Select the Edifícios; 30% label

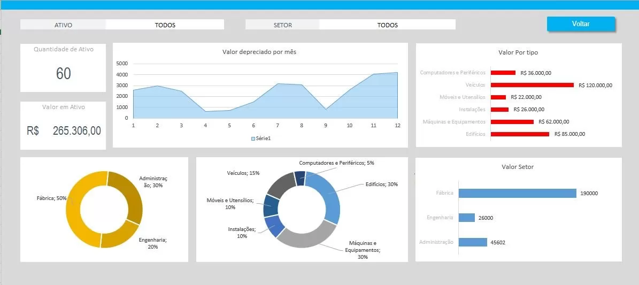381,184
